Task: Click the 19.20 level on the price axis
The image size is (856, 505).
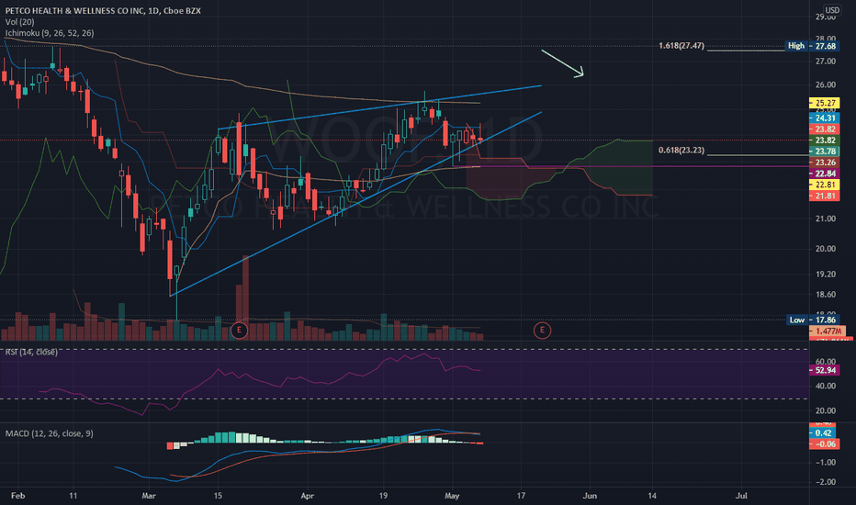Action: pyautogui.click(x=826, y=274)
